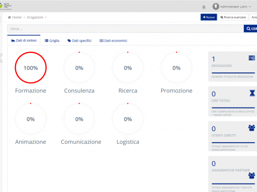Image resolution: width=257 pixels, height=192 pixels.
Task: Focus the Cerca search field
Action: [125, 29]
